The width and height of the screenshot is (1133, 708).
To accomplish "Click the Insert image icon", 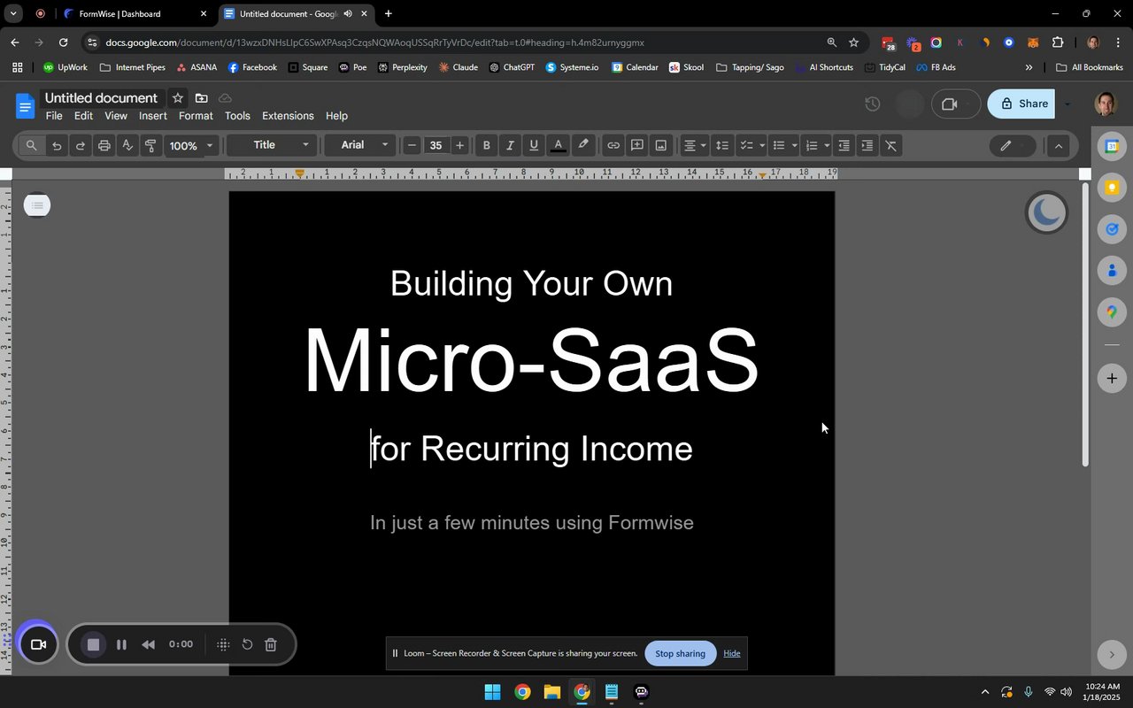I will [x=660, y=146].
